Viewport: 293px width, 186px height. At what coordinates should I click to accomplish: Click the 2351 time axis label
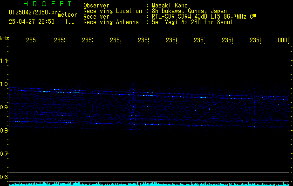32,40
